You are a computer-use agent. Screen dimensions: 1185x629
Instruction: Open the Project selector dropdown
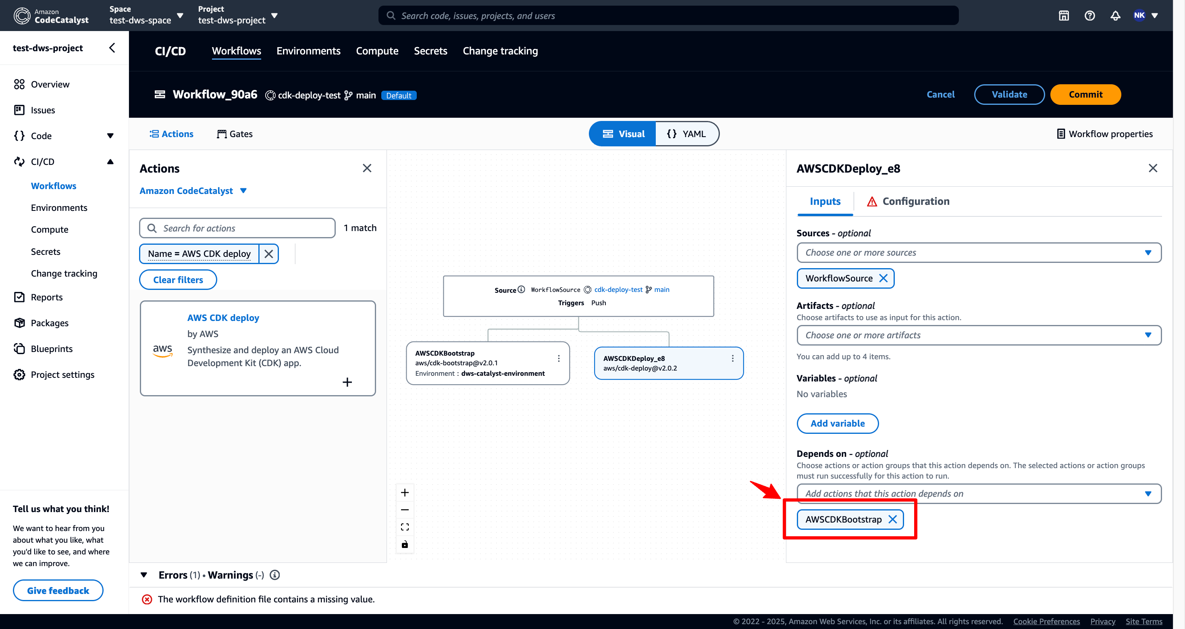coord(238,16)
